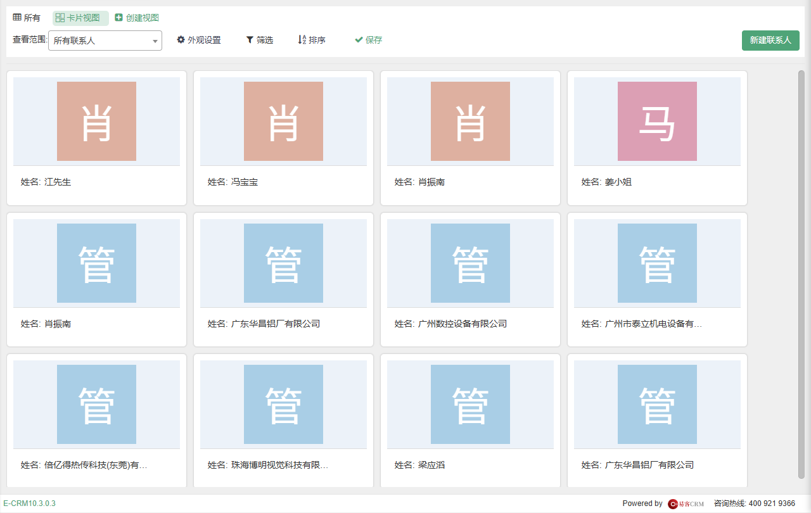811x513 pixels.
Task: Click the name text 江先生
Action: tap(58, 182)
